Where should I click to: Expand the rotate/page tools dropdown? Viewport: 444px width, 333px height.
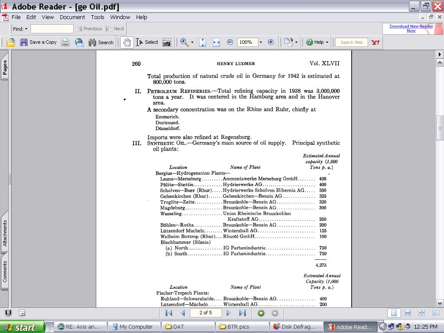click(x=296, y=42)
